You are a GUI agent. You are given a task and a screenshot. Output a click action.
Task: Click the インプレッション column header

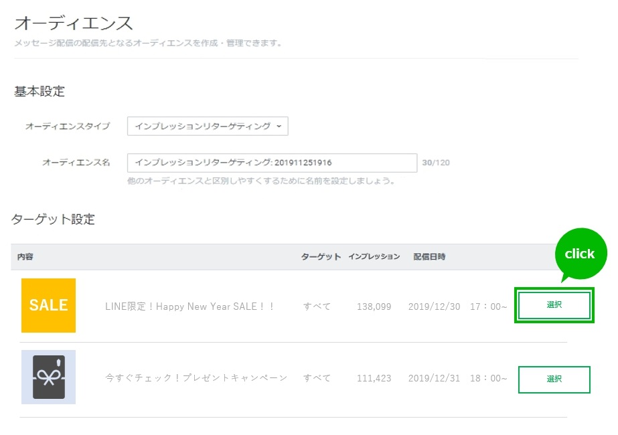coord(374,257)
